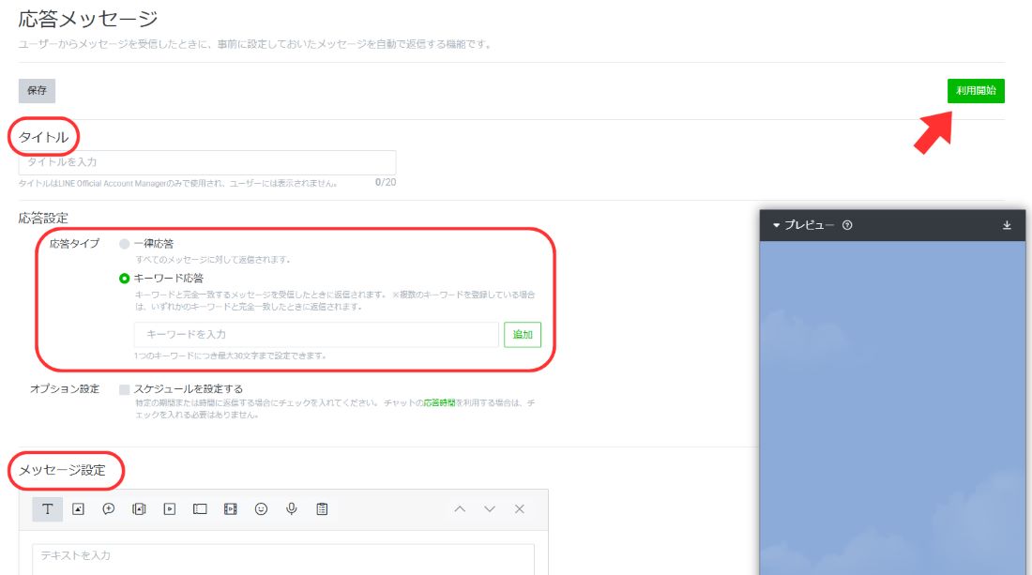1032x575 pixels.
Task: Click the 応答メッセージ page heading
Action: [88, 19]
